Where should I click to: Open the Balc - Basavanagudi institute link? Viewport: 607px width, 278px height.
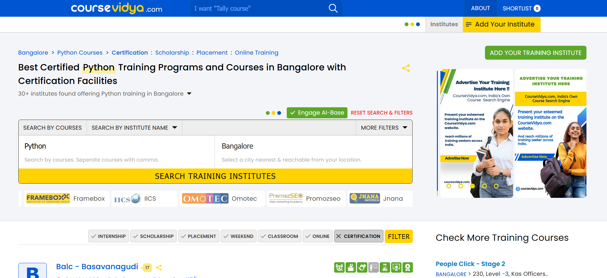(97, 267)
